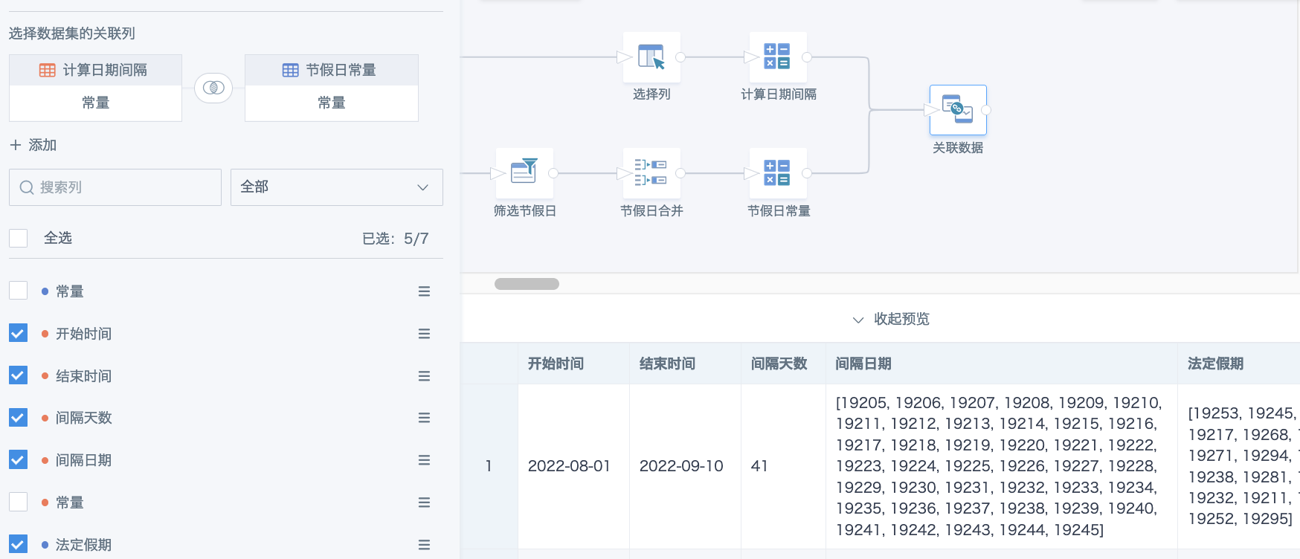Select the 选择列 node icon

(651, 57)
